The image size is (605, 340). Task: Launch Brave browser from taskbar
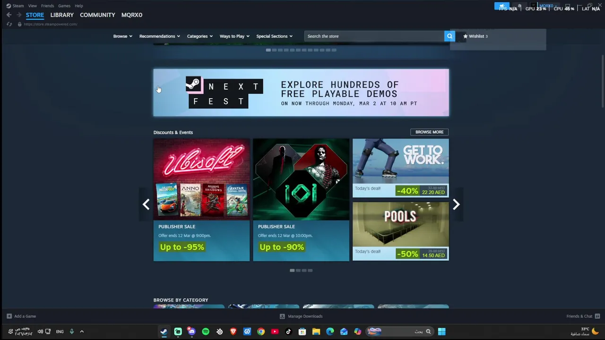point(233,331)
